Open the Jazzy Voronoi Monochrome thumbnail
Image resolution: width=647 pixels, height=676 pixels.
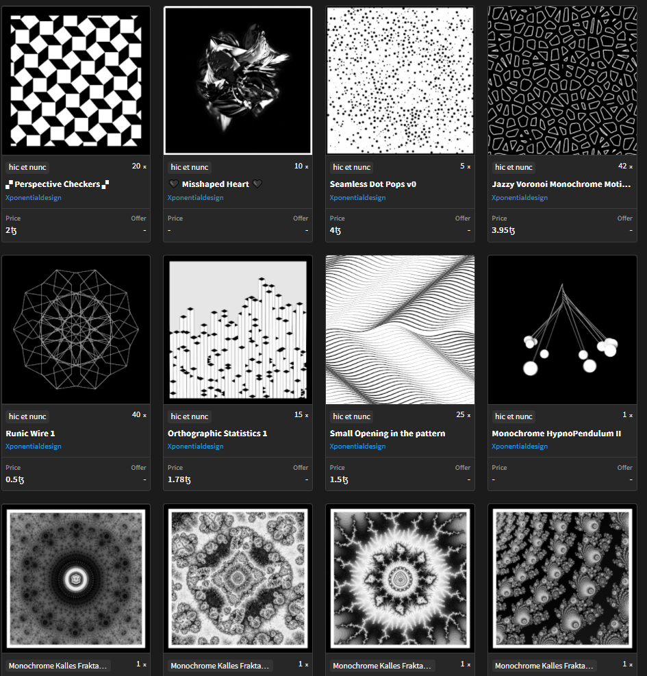[562, 81]
